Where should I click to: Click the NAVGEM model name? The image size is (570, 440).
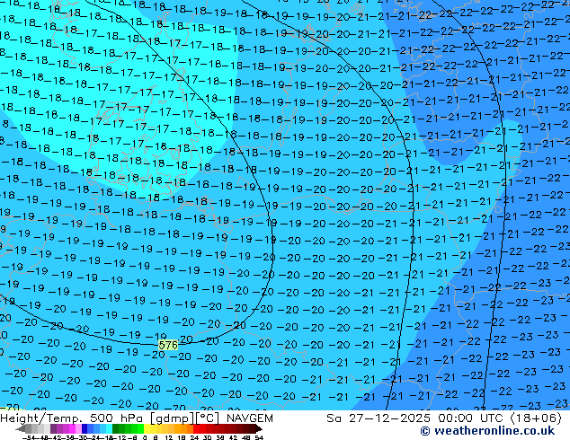(x=249, y=418)
